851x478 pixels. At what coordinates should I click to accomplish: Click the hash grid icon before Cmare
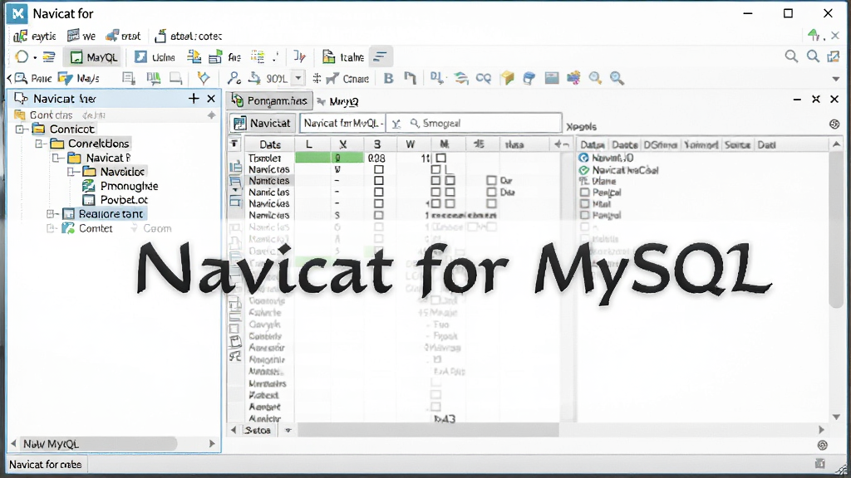(x=317, y=79)
